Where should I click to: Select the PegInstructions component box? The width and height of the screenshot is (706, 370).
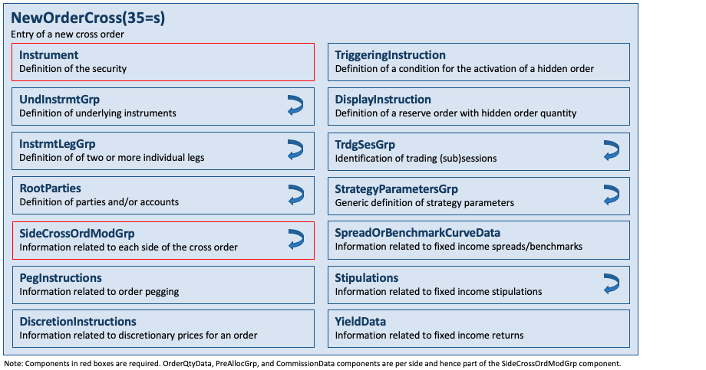(163, 285)
